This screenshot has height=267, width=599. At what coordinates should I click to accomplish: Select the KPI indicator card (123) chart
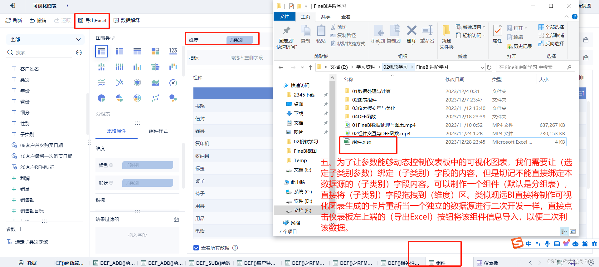coord(173,51)
